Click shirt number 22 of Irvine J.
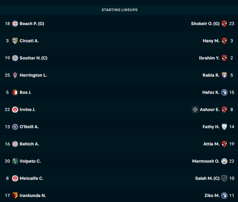The image size is (238, 202). pos(7,110)
